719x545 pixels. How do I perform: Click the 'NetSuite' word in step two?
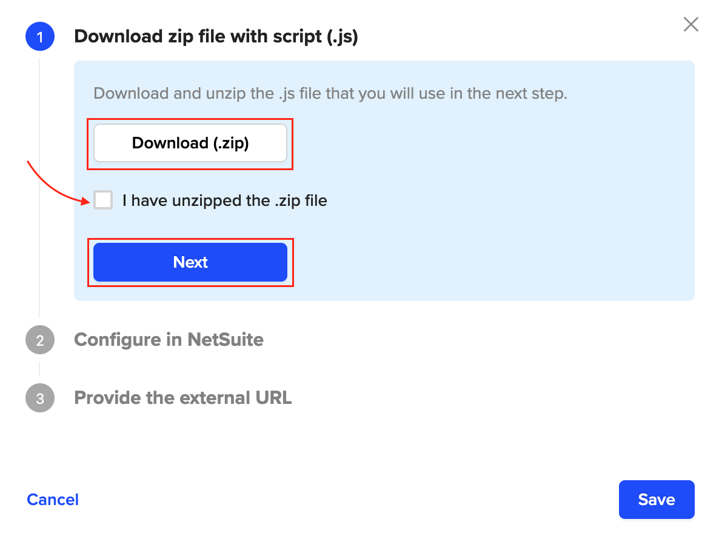[226, 340]
